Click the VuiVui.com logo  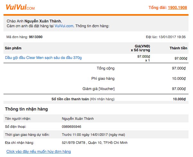click(x=20, y=7)
